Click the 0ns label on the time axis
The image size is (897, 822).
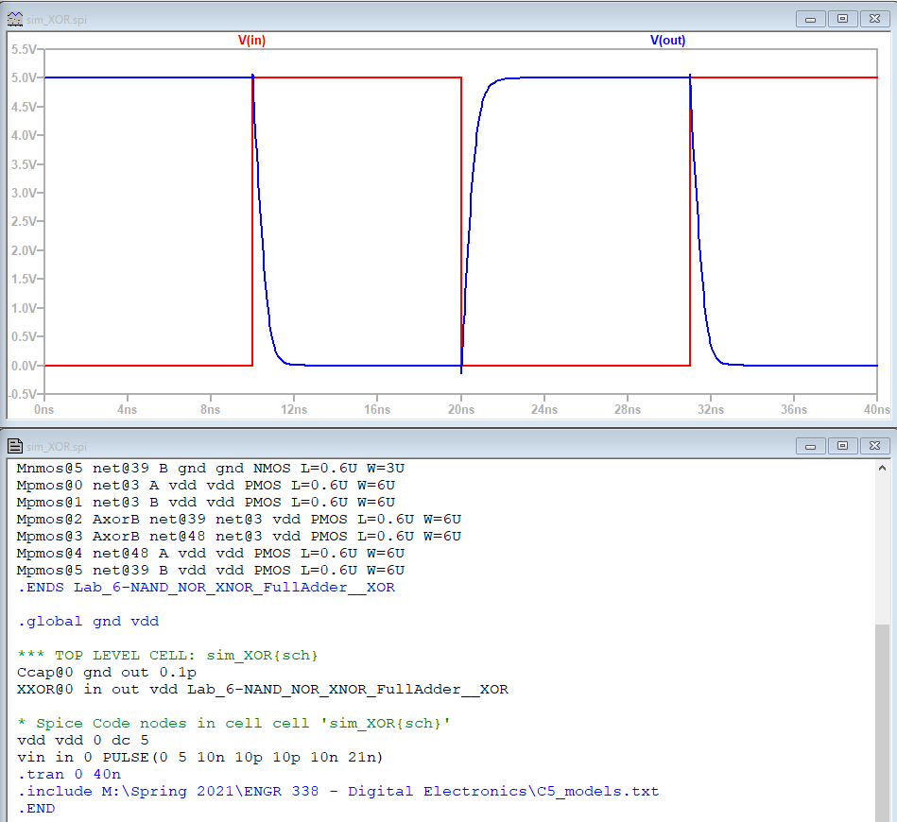point(44,409)
